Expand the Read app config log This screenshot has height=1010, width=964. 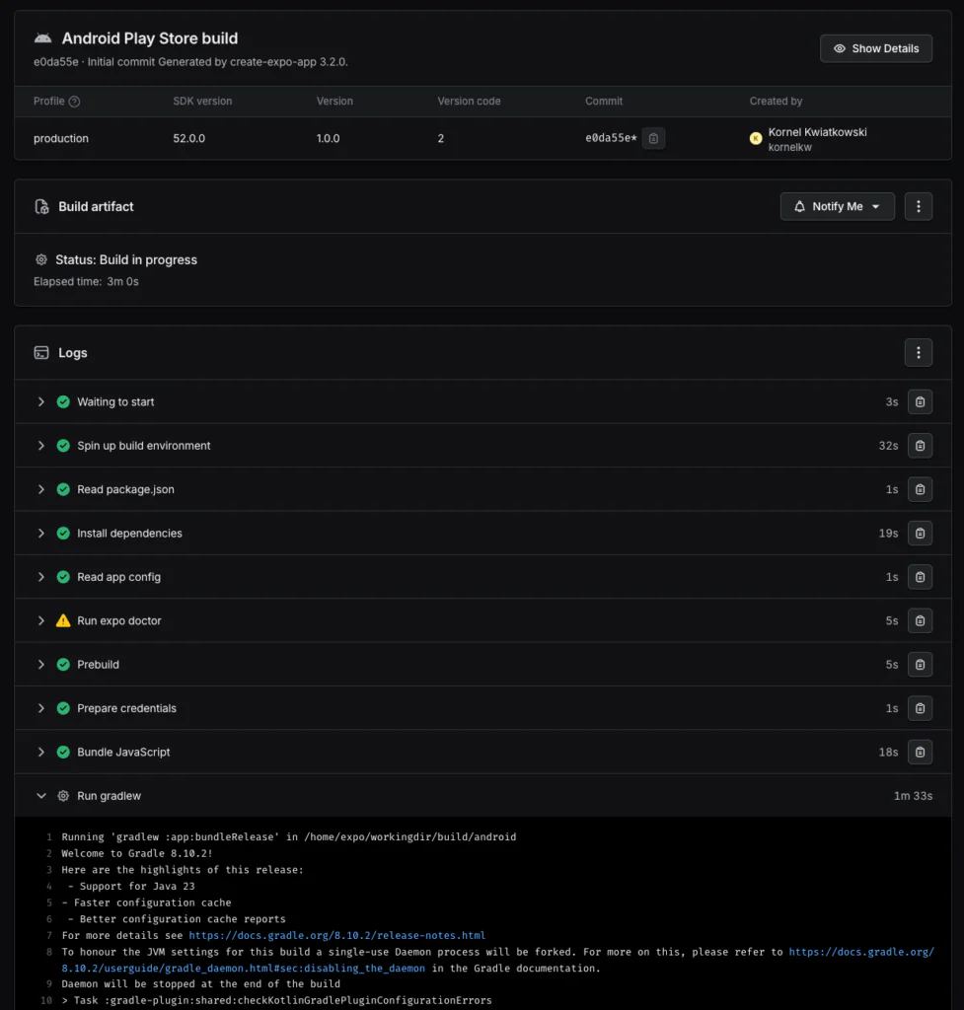pyautogui.click(x=41, y=577)
